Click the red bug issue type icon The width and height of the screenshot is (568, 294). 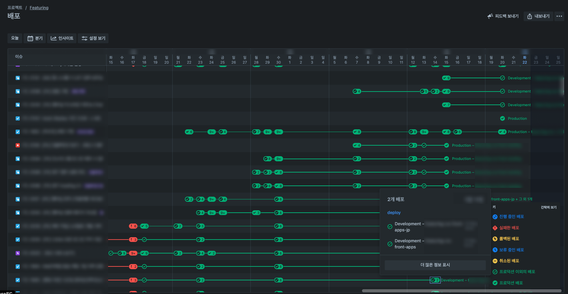pyautogui.click(x=18, y=145)
